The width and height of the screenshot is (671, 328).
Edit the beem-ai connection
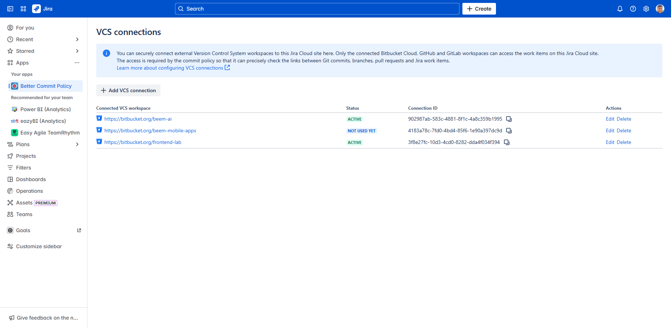pos(610,119)
